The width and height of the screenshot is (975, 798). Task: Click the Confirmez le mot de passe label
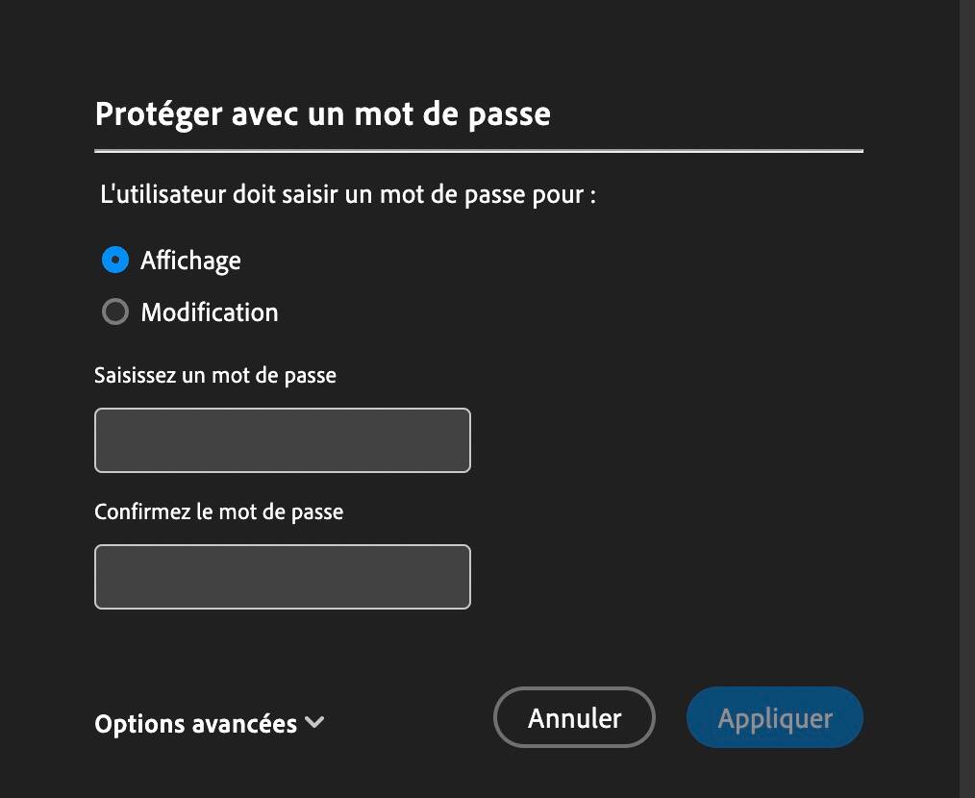(x=218, y=511)
